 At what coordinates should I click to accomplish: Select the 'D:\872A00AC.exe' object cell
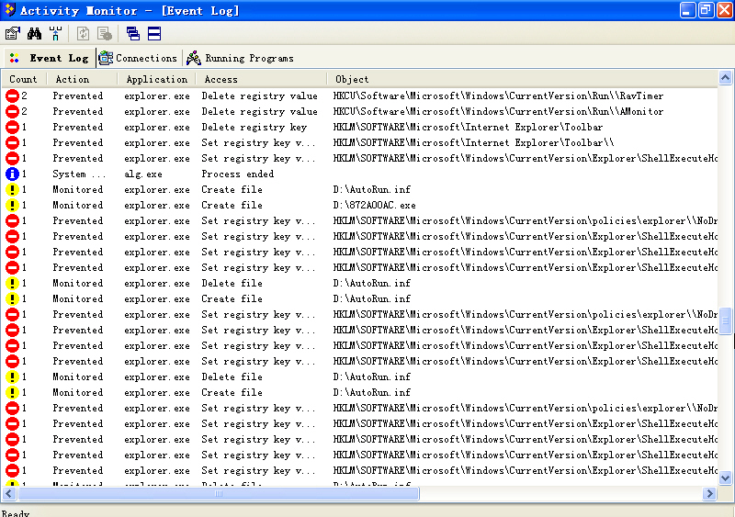(375, 206)
